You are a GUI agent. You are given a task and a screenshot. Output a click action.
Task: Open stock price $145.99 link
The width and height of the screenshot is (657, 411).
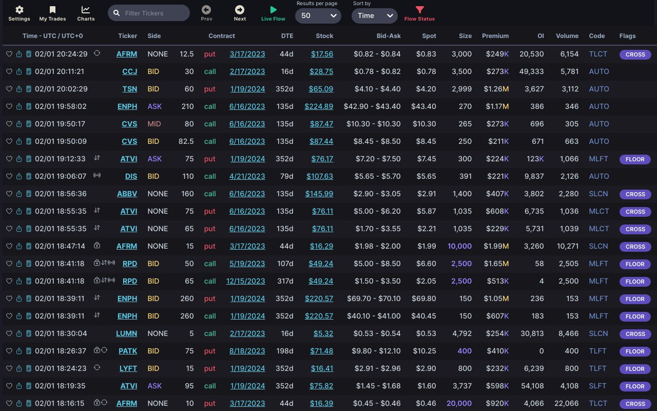click(x=319, y=194)
